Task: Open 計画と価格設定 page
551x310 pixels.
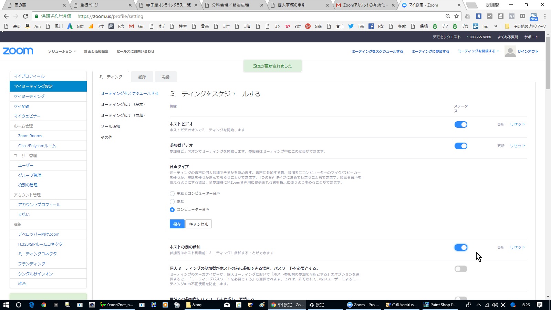Action: point(96,51)
